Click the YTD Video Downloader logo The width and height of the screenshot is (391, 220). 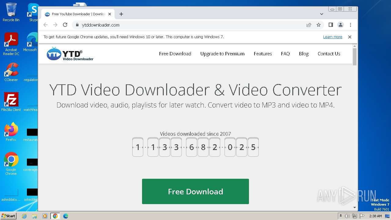tap(70, 54)
